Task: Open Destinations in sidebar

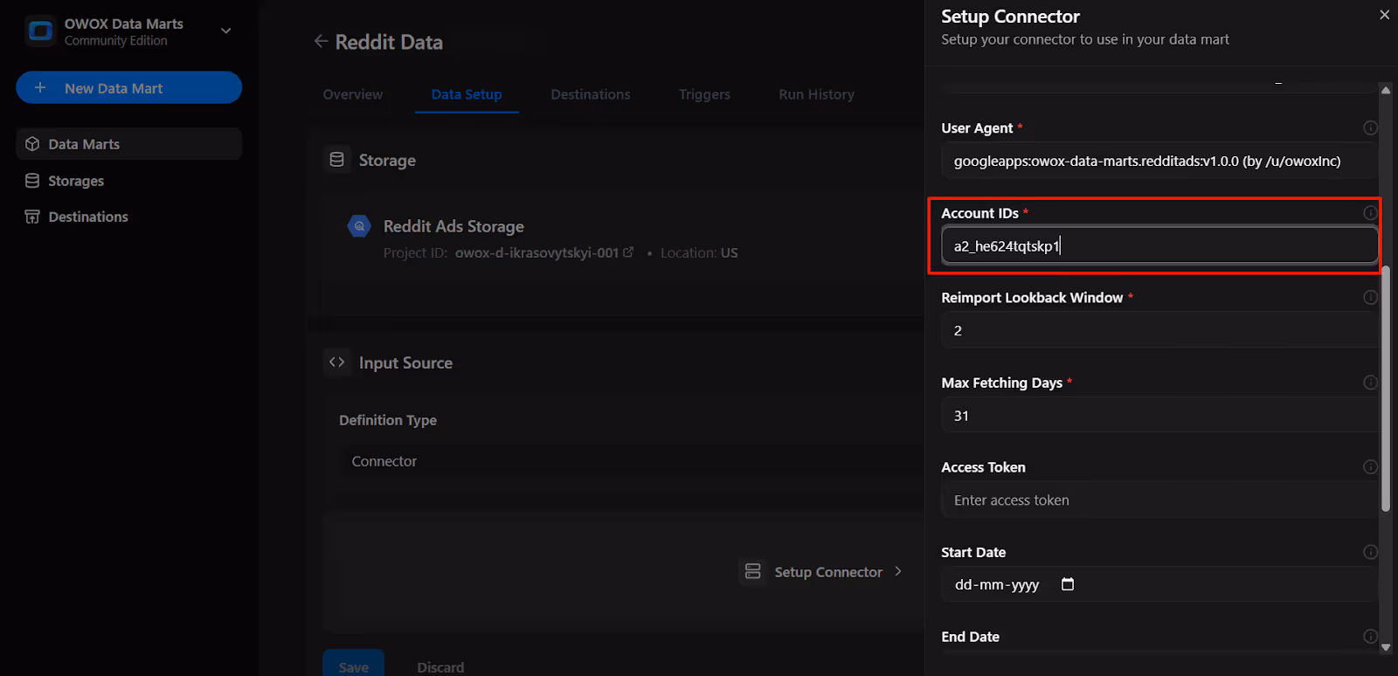Action: [x=128, y=217]
